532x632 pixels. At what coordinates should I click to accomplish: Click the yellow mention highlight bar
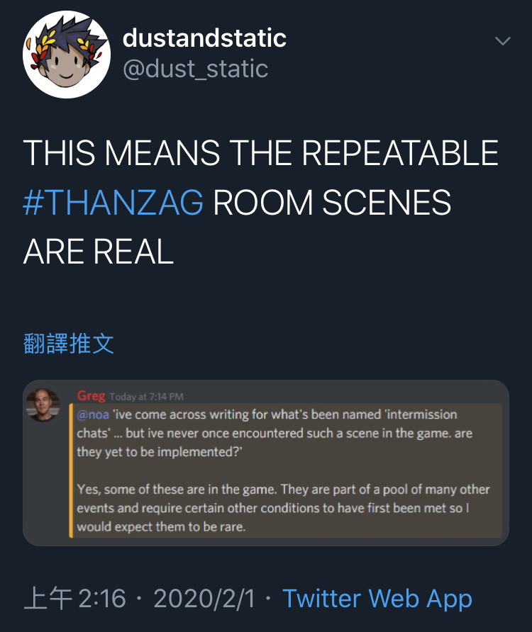[x=71, y=470]
